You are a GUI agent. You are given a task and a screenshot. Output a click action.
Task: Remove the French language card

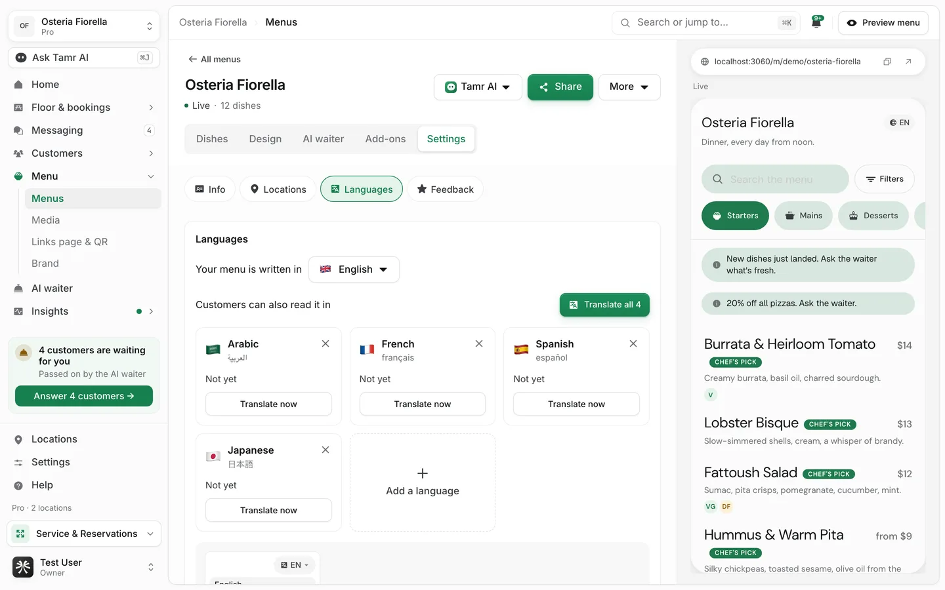pos(479,344)
